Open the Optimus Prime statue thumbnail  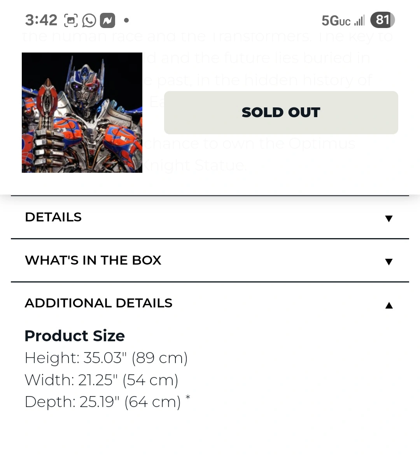[x=82, y=112]
